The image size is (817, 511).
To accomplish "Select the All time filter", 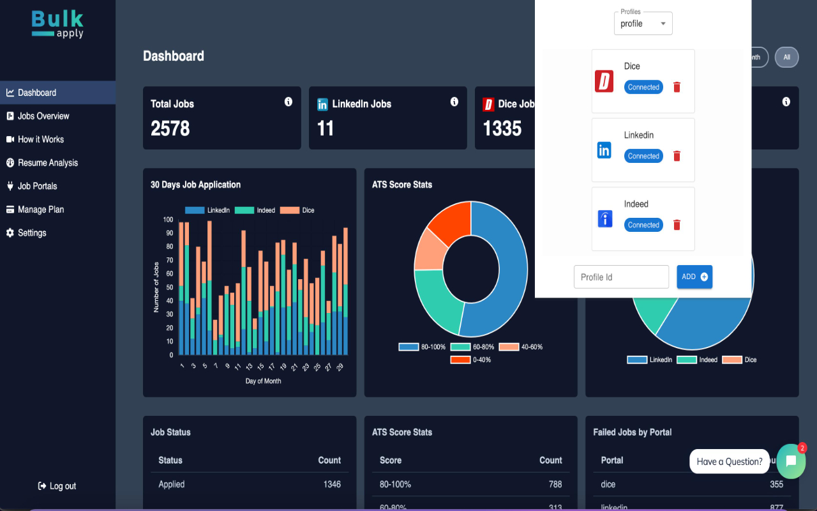I will [x=787, y=57].
